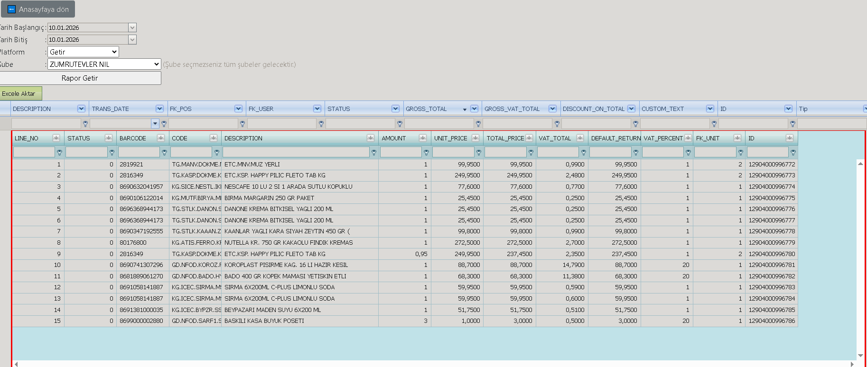Open the Şube ZUMRUTEVLER NIL dropdown
The width and height of the screenshot is (867, 367).
[104, 64]
